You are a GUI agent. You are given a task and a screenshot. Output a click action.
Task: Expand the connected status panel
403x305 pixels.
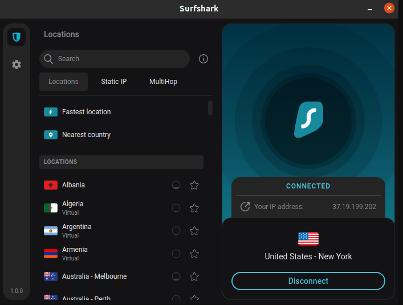coord(308,186)
